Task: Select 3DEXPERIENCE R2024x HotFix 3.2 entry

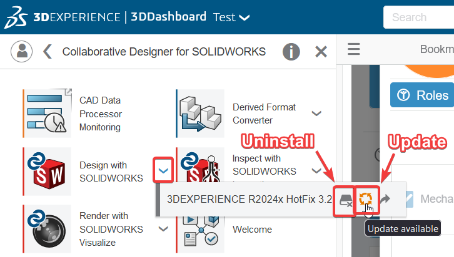Action: (250, 199)
